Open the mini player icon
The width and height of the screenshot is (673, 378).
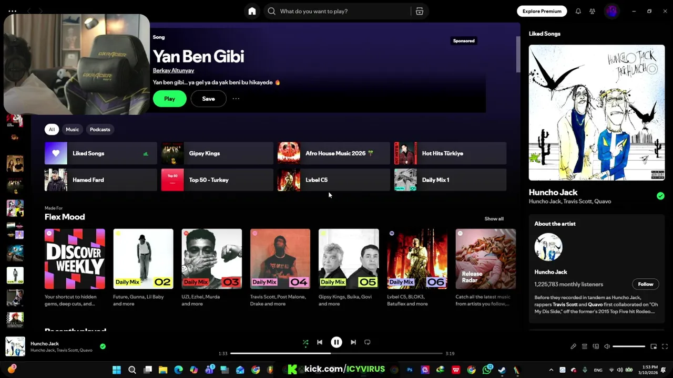tap(654, 346)
